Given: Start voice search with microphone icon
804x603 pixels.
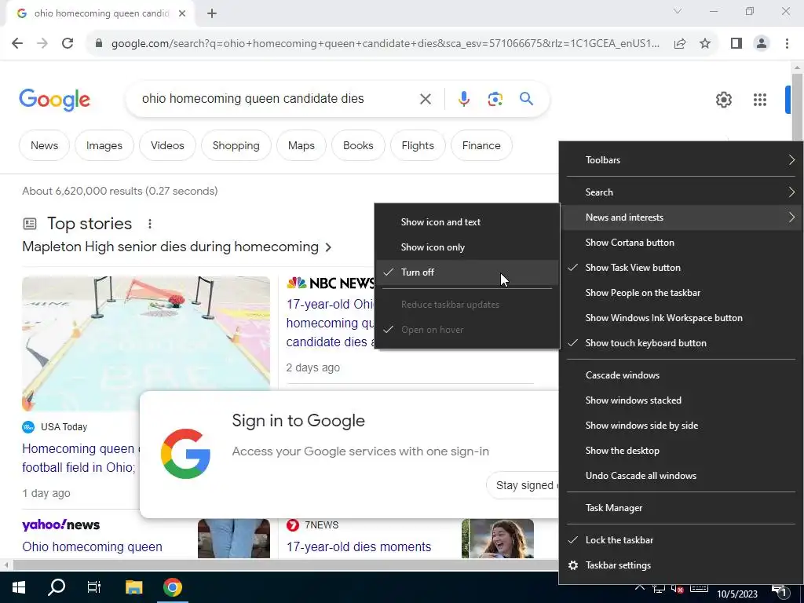Looking at the screenshot, I should pyautogui.click(x=463, y=99).
